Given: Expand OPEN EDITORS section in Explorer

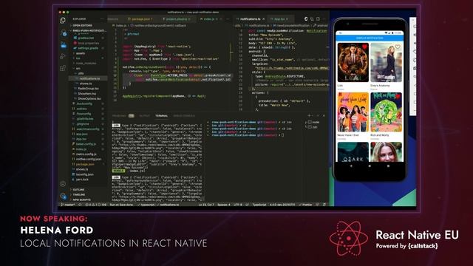Looking at the screenshot, I should [82, 26].
